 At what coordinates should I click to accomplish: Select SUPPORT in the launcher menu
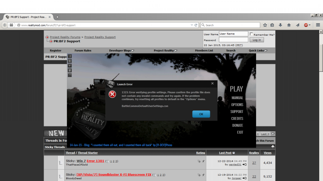(237, 111)
